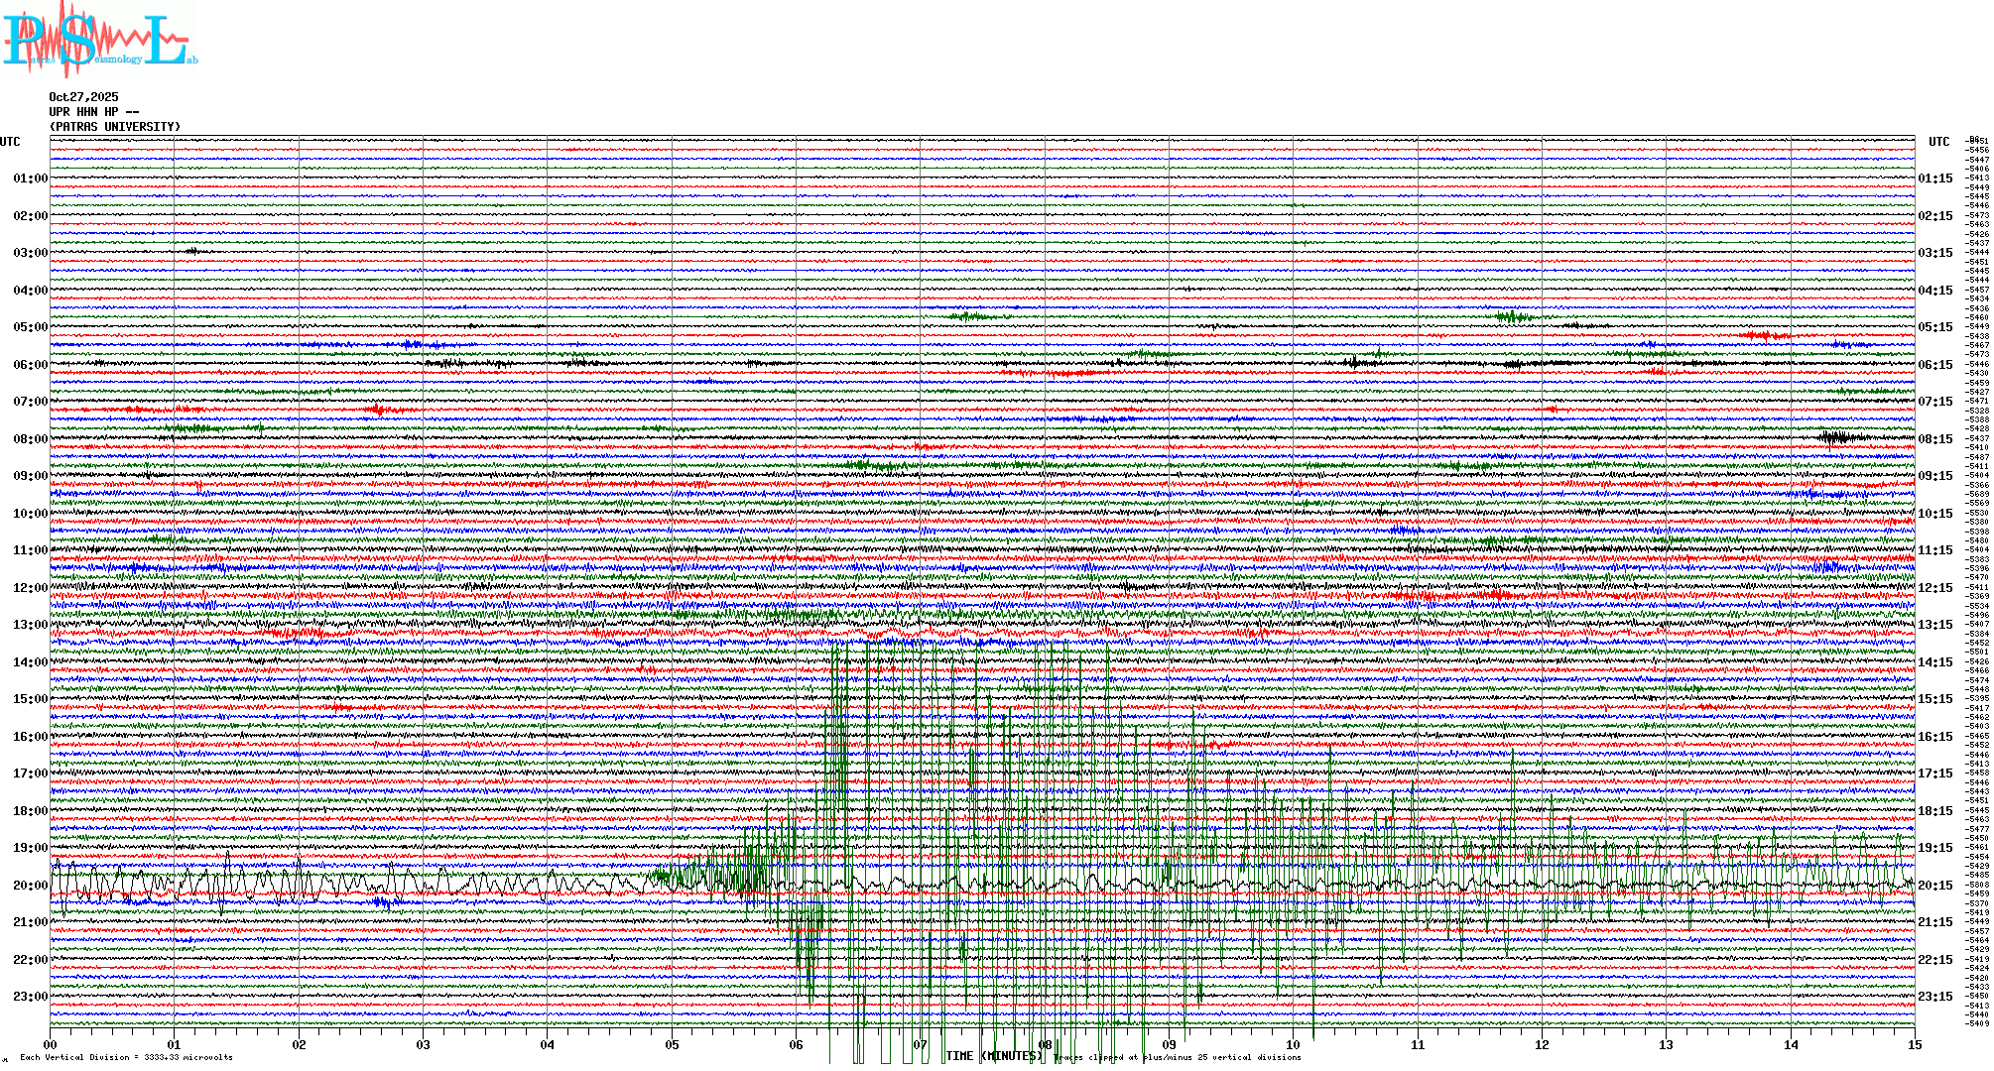Click the right UTC axis label

pyautogui.click(x=1938, y=142)
